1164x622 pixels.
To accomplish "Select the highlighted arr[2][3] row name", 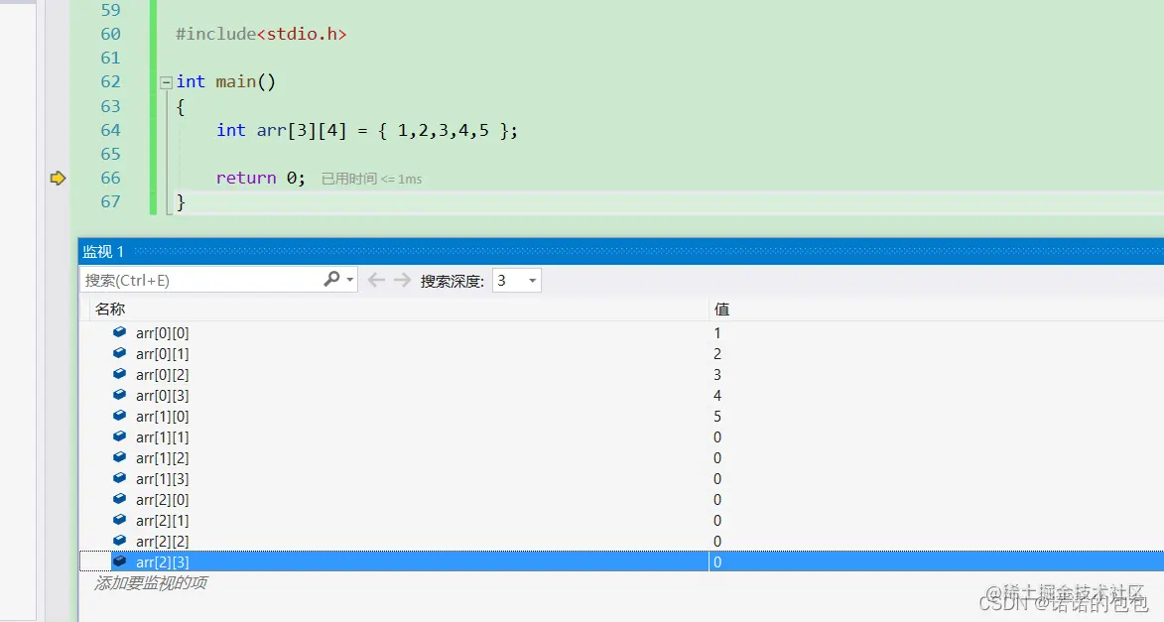I will 163,561.
